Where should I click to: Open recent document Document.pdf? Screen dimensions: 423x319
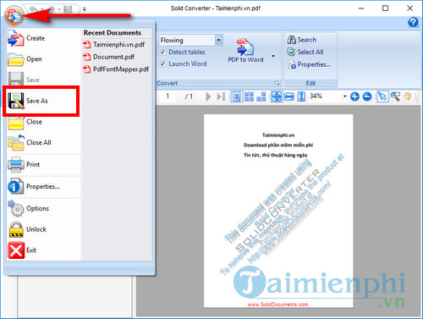109,57
